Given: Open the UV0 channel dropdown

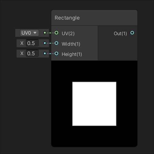Looking at the screenshot, I should 29,33.
